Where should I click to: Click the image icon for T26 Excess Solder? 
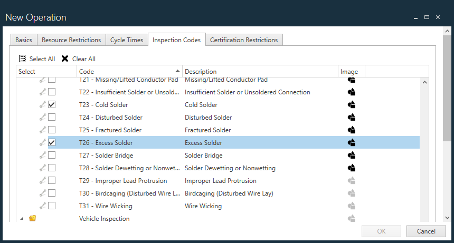click(352, 143)
